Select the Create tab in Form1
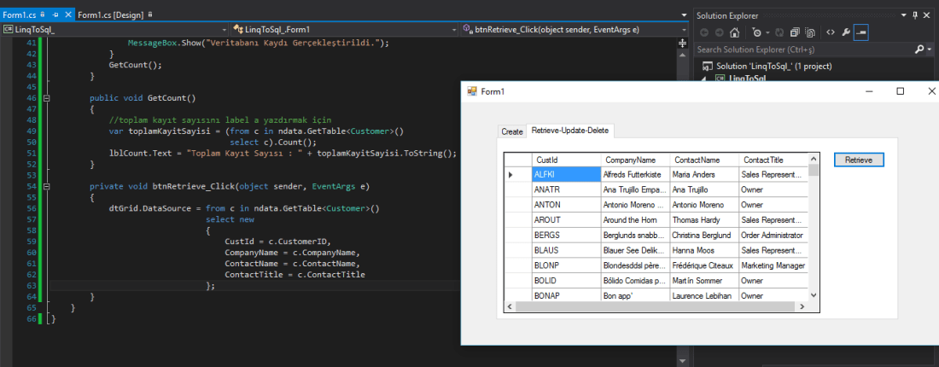Image resolution: width=939 pixels, height=367 pixels. [x=512, y=131]
